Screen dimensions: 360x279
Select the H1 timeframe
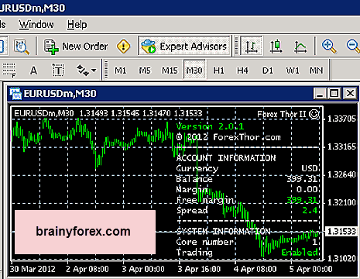tap(218, 71)
